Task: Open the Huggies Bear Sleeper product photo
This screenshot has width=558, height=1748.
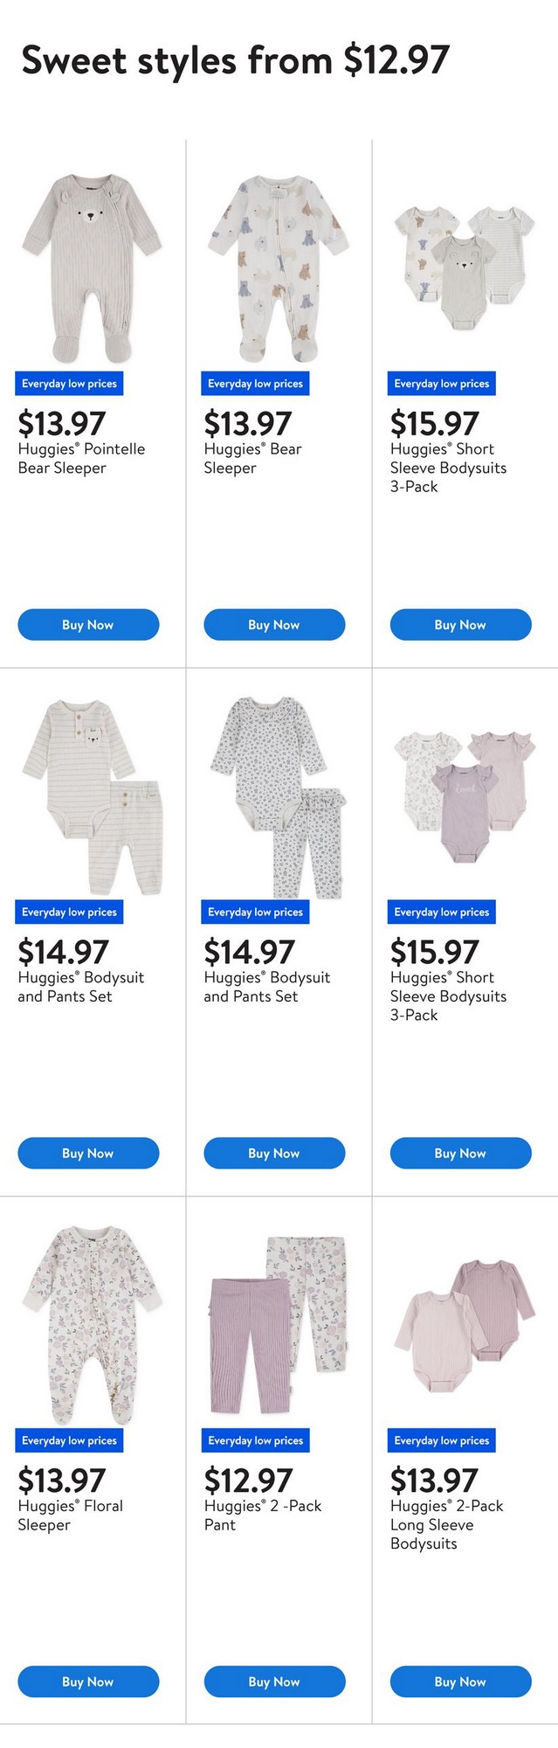Action: click(278, 267)
